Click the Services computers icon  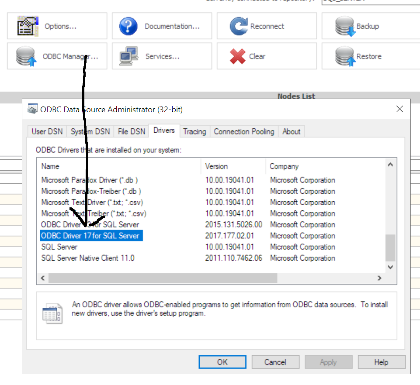(129, 56)
